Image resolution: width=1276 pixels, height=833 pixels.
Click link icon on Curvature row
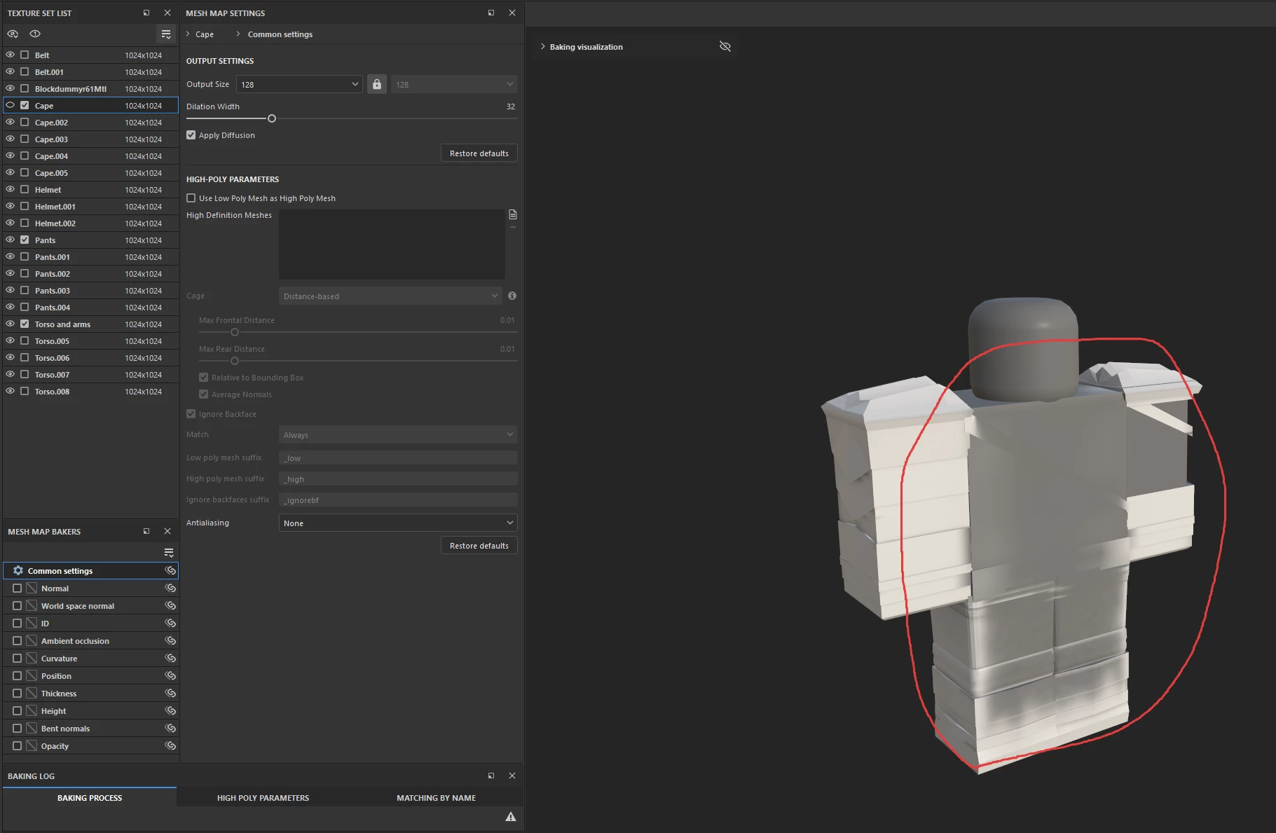(x=170, y=658)
